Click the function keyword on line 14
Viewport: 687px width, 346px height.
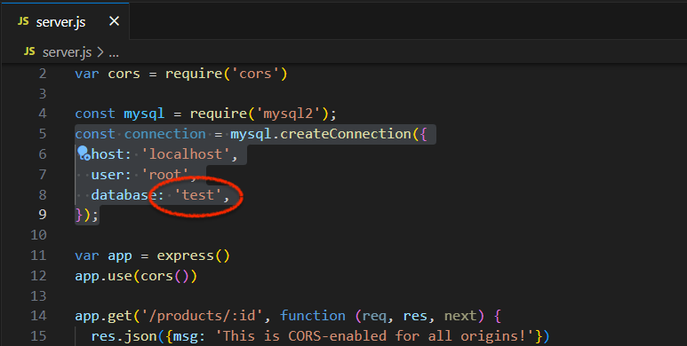(313, 316)
